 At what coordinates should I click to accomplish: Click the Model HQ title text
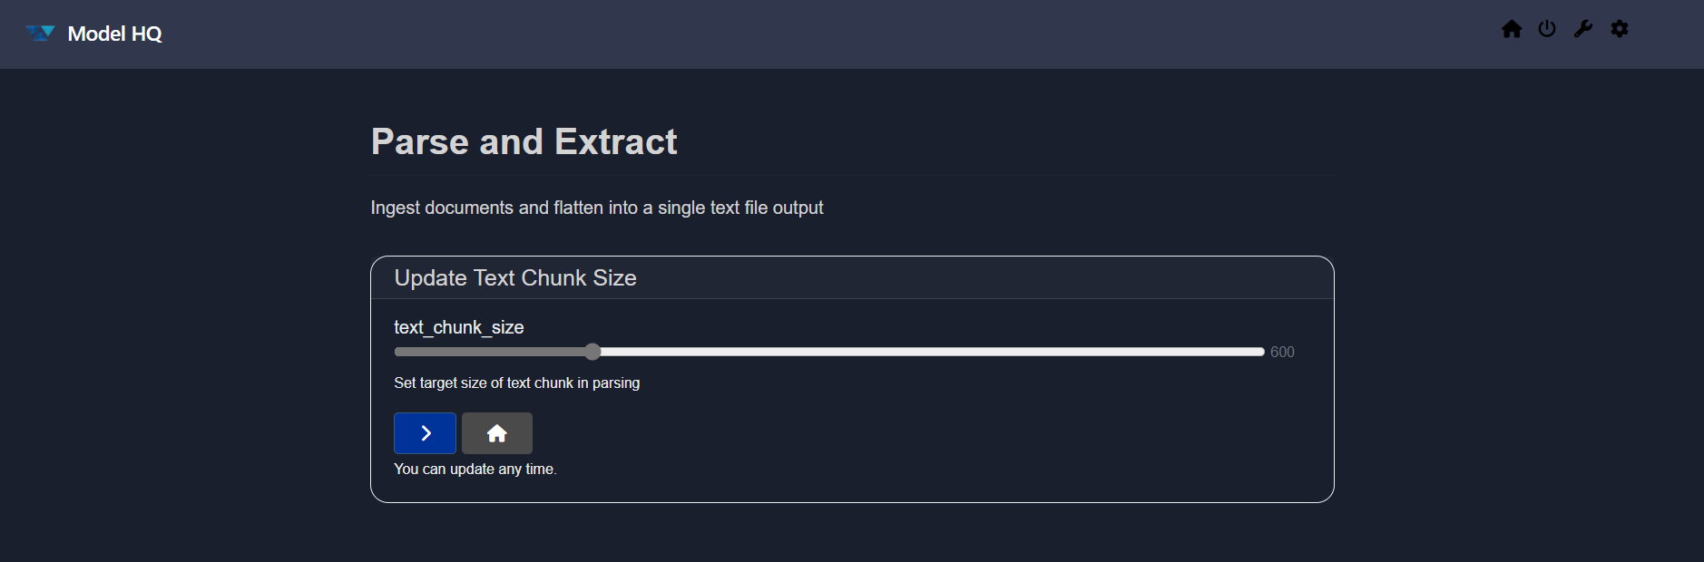pos(115,34)
